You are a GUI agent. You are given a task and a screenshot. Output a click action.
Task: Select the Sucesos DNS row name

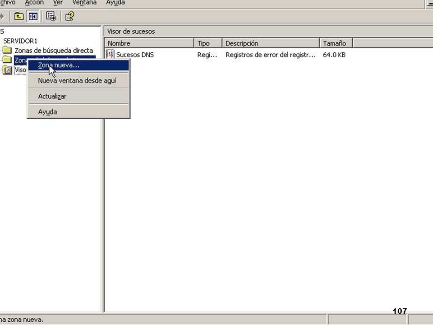(x=135, y=55)
